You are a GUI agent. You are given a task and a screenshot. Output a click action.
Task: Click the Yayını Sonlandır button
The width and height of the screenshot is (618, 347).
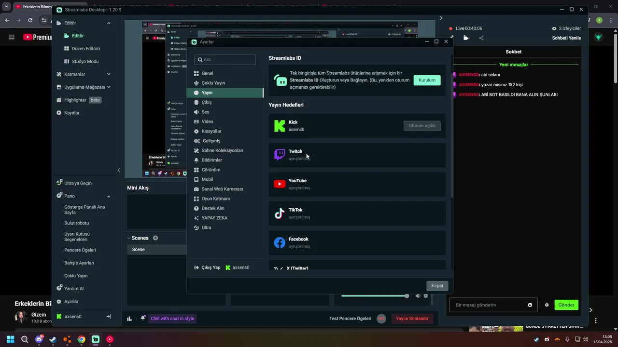412,319
